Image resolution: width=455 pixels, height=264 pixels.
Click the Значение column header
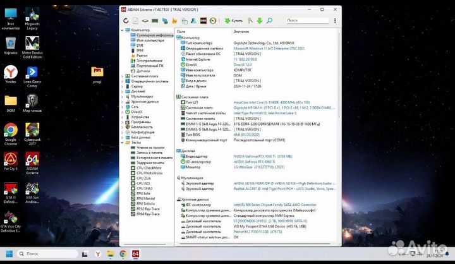point(241,31)
